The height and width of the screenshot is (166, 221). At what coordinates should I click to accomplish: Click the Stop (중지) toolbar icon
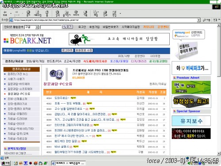pos(28,13)
